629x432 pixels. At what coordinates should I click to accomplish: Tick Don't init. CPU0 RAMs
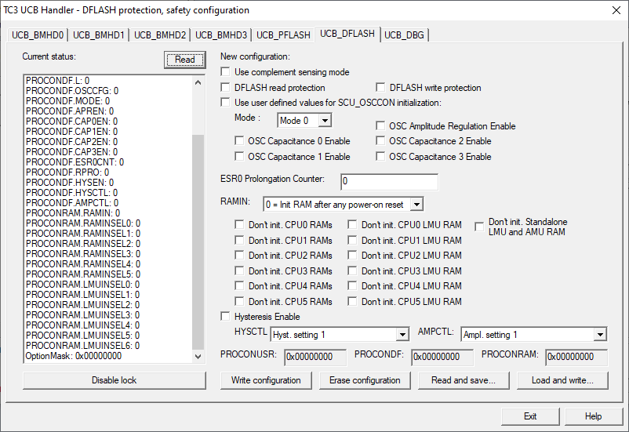240,225
